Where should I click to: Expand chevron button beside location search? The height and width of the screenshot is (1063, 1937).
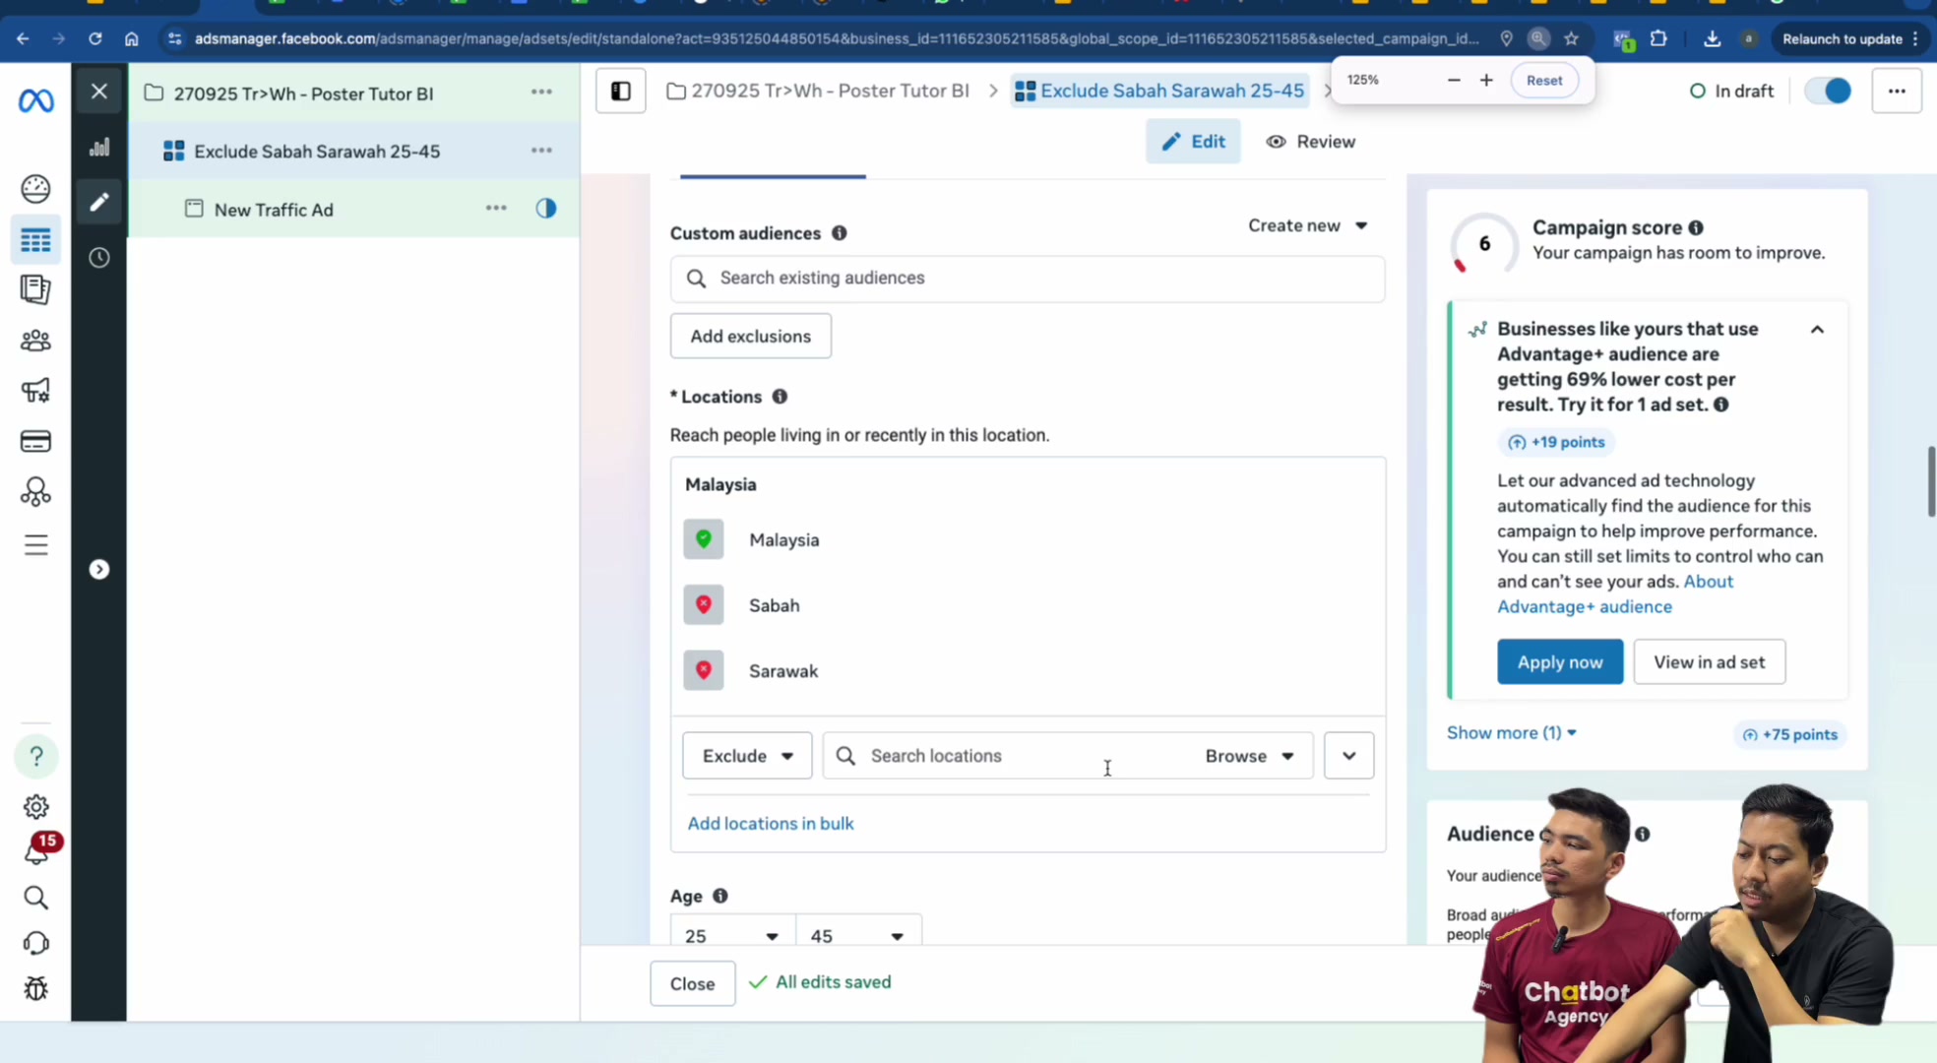pos(1349,756)
